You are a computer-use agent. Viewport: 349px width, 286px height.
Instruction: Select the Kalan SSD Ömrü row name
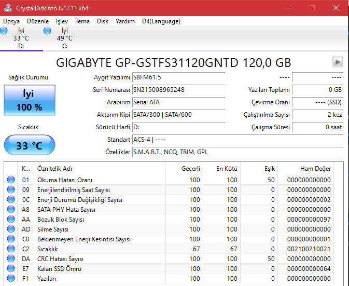pos(59,269)
